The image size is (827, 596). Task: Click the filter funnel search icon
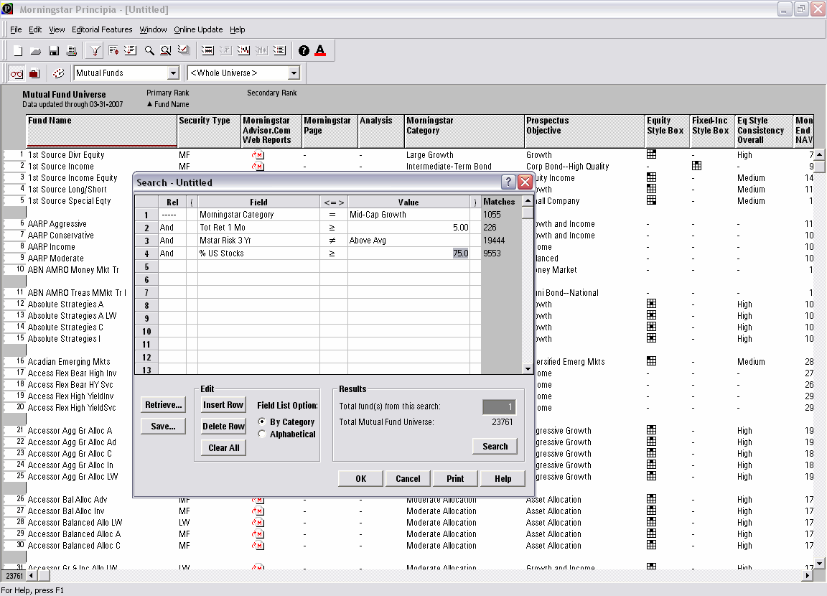click(94, 51)
